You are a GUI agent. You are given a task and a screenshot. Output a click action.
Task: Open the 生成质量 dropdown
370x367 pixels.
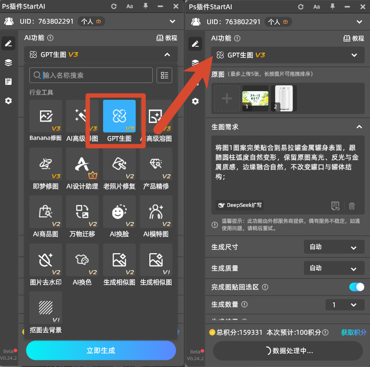(334, 268)
